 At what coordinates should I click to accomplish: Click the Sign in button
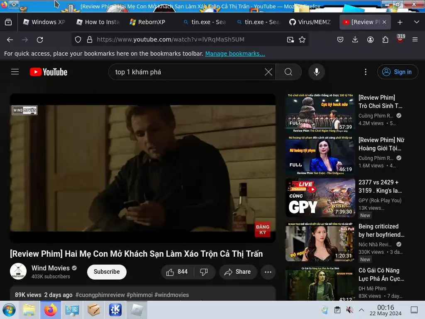point(398,72)
